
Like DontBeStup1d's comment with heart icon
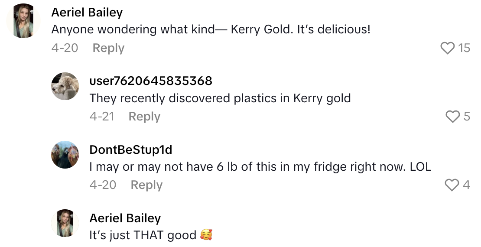tap(452, 185)
